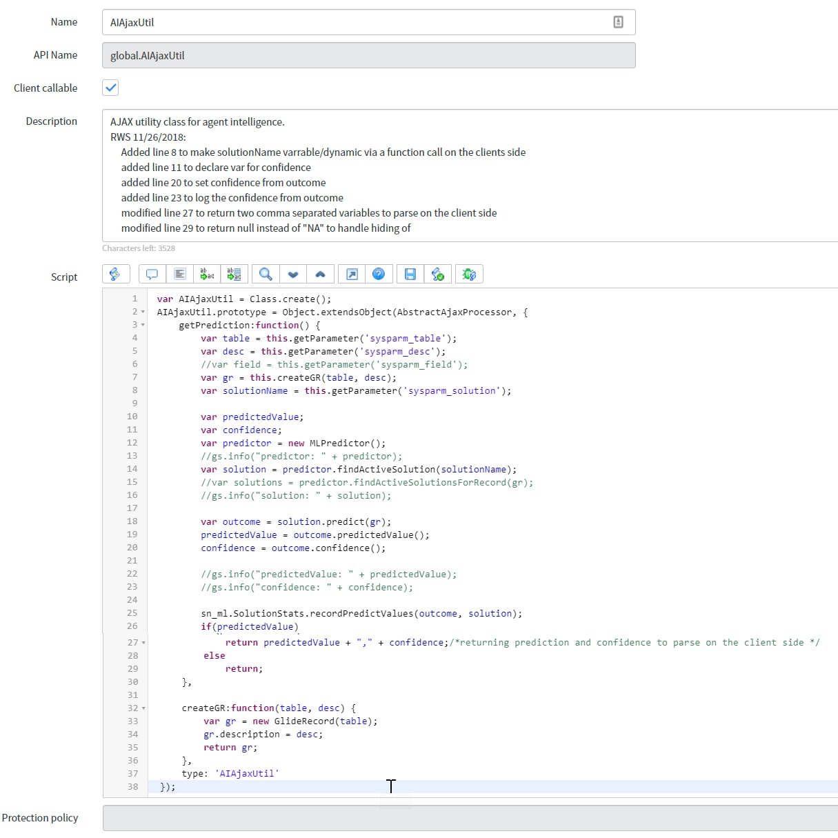This screenshot has width=838, height=838.
Task: Click the Script field label
Action: click(64, 277)
